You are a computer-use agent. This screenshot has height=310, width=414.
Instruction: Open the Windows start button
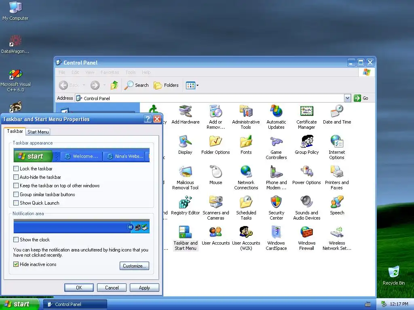19,304
